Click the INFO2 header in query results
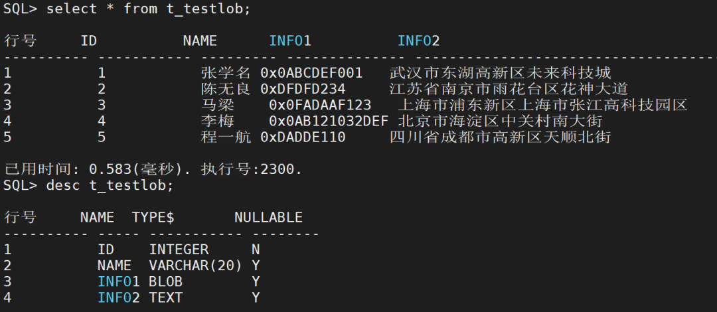This screenshot has height=312, width=717. (x=418, y=41)
